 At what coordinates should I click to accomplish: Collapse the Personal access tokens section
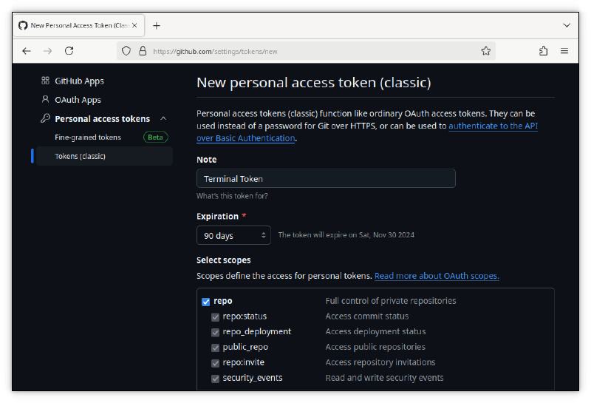pos(163,118)
